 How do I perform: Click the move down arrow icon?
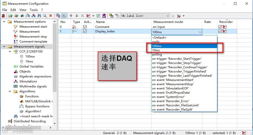click(77, 16)
